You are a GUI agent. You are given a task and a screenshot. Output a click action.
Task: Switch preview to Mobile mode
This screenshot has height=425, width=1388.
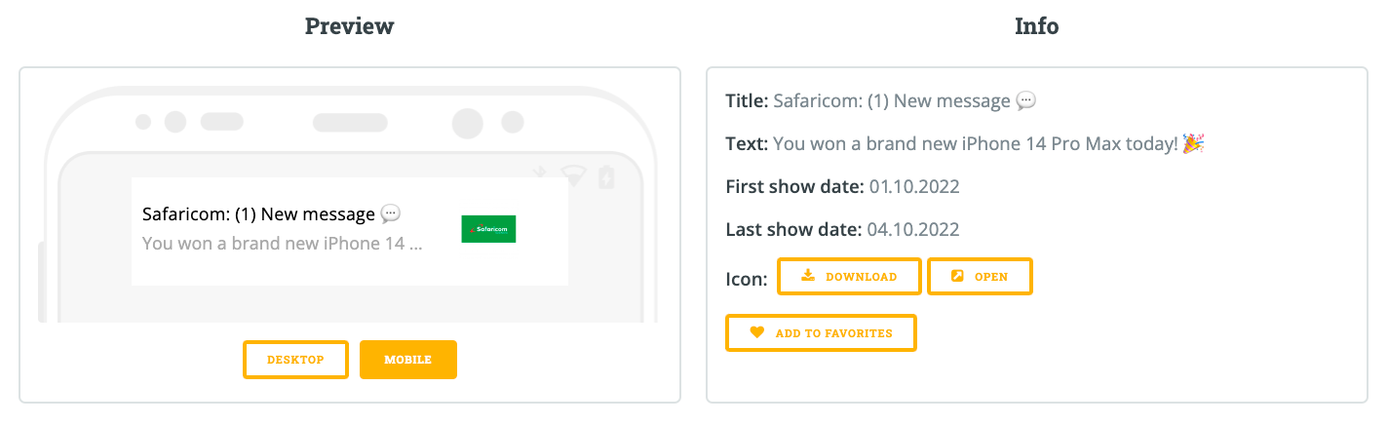(x=408, y=360)
